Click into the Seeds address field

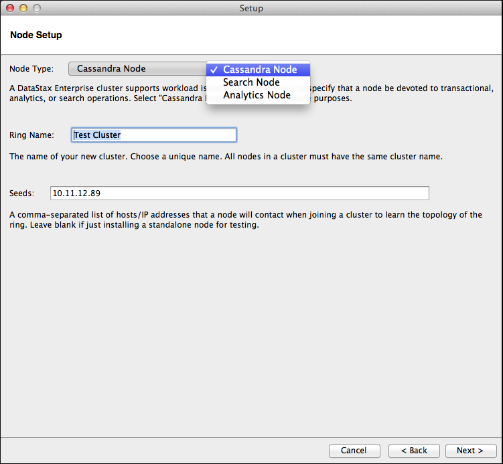click(239, 194)
